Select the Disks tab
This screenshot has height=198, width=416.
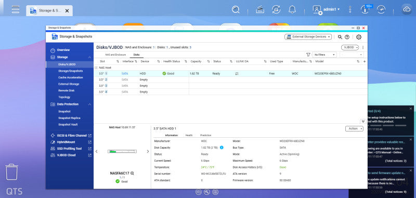tap(136, 55)
